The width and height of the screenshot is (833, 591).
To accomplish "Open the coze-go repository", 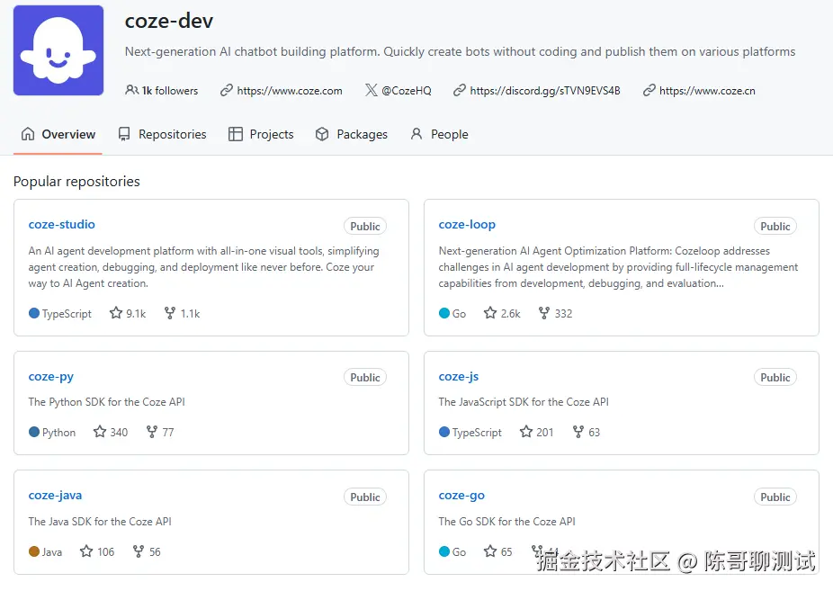I will tap(461, 496).
